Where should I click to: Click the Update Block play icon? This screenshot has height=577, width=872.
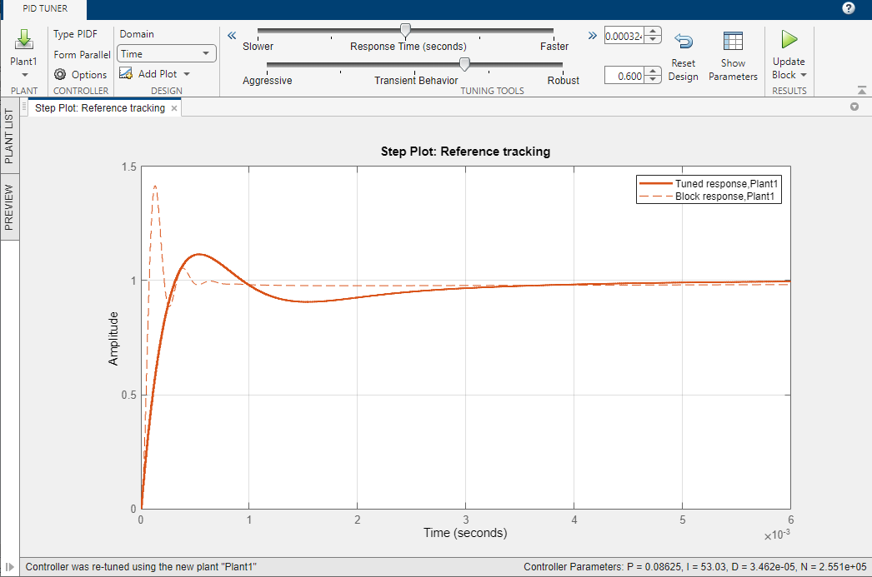pos(789,39)
